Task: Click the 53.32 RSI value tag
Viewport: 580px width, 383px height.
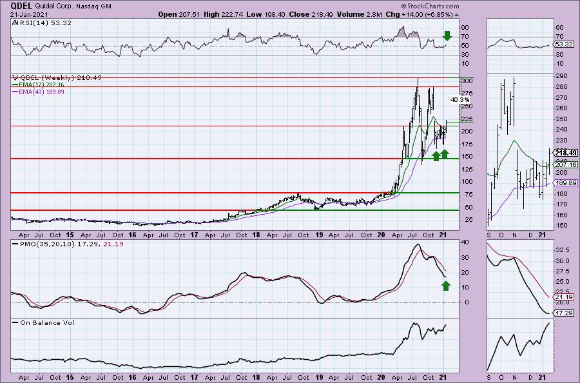Action: pos(564,44)
